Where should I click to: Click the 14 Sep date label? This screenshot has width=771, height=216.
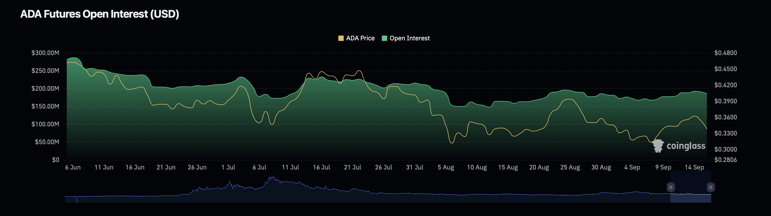(x=694, y=167)
